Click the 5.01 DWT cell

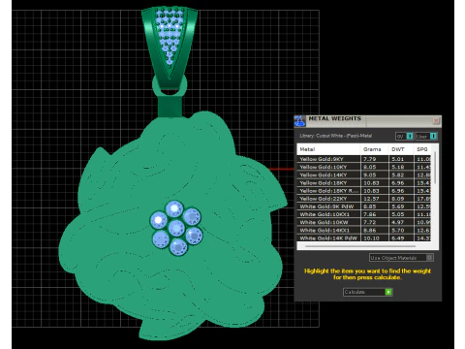[401, 159]
